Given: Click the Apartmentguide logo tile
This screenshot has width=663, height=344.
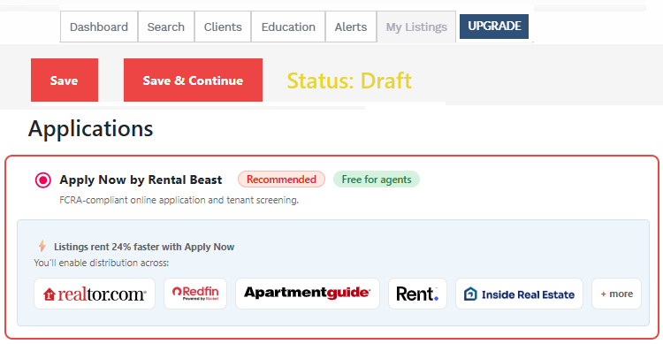Looking at the screenshot, I should point(308,294).
